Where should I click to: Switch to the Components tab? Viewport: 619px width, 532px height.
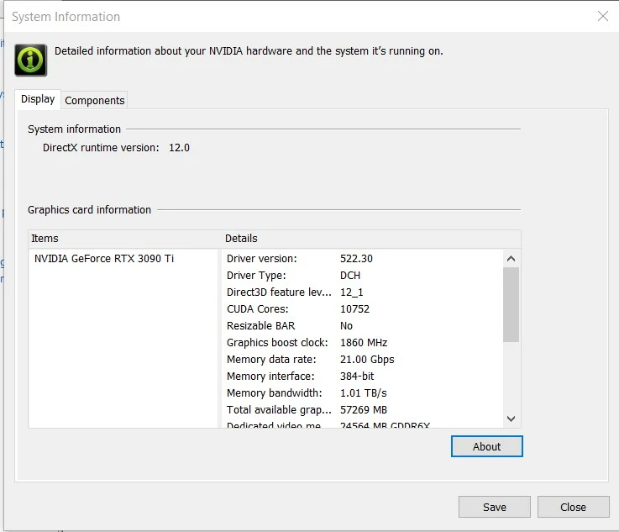[x=94, y=100]
